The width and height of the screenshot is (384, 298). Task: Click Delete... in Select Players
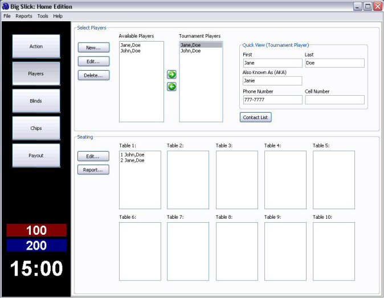[x=93, y=75]
